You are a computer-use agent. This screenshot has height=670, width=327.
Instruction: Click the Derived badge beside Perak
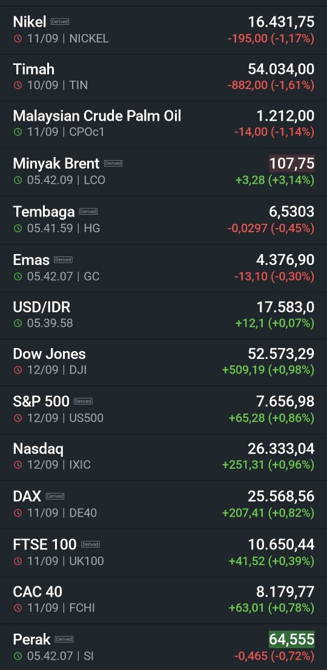(x=64, y=639)
